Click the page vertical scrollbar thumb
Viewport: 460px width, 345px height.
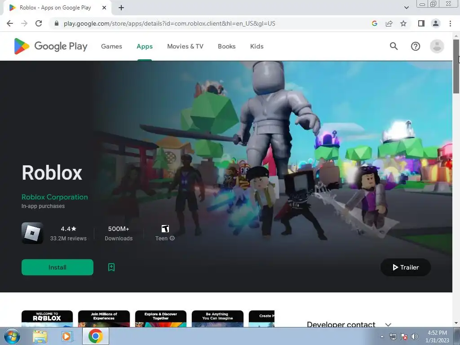coord(456,66)
